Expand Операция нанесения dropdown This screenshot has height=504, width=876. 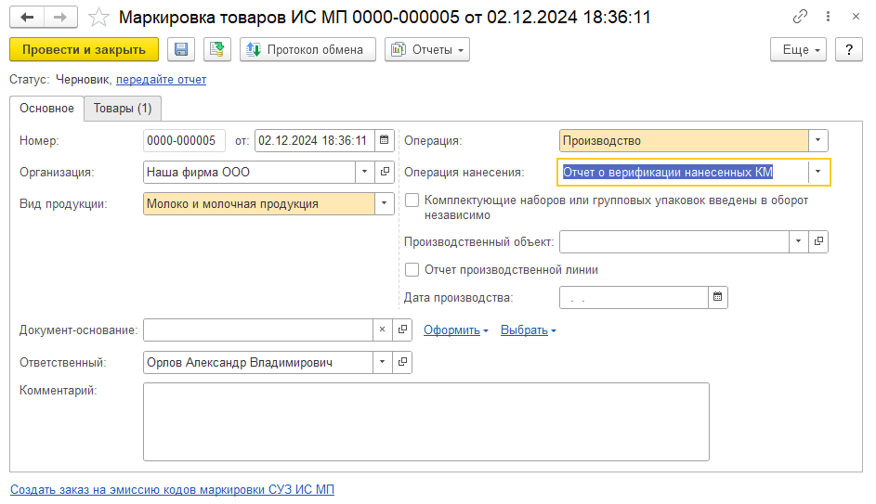817,172
